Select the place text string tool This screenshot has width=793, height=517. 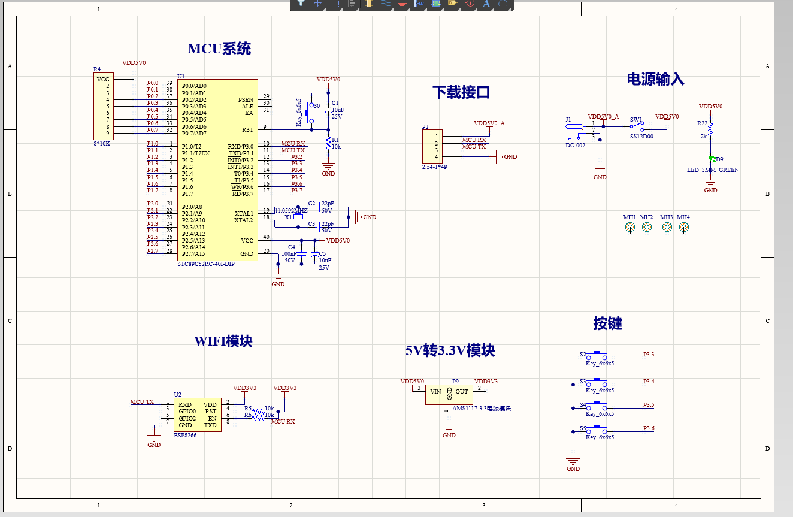click(486, 3)
